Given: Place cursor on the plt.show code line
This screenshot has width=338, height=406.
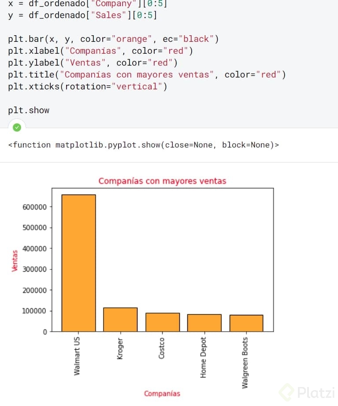Looking at the screenshot, I should pos(29,110).
